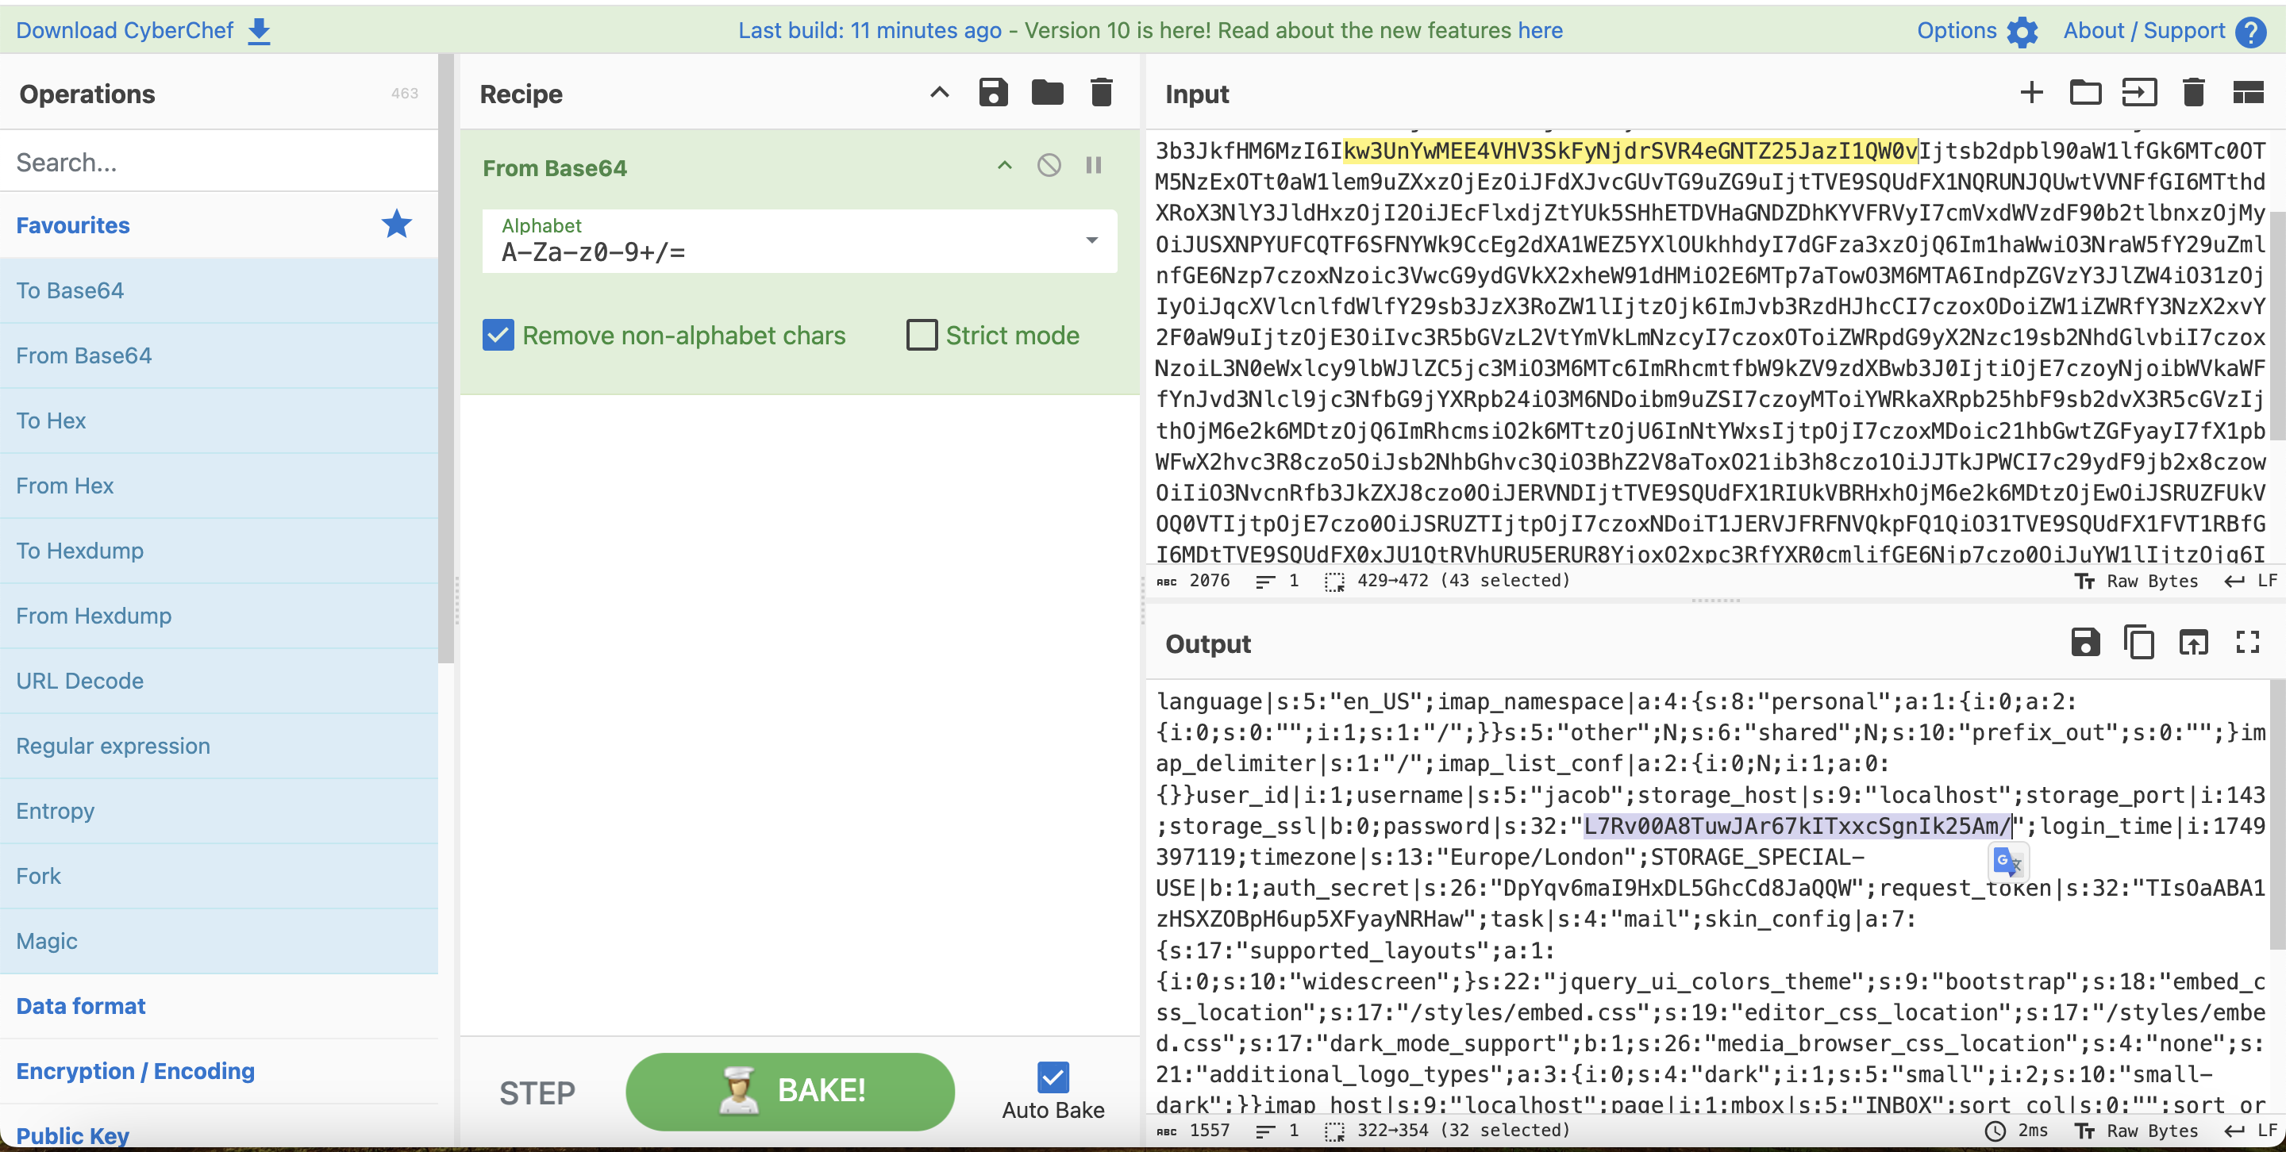Add a new input tab
The height and width of the screenshot is (1152, 2286).
pos(2031,92)
